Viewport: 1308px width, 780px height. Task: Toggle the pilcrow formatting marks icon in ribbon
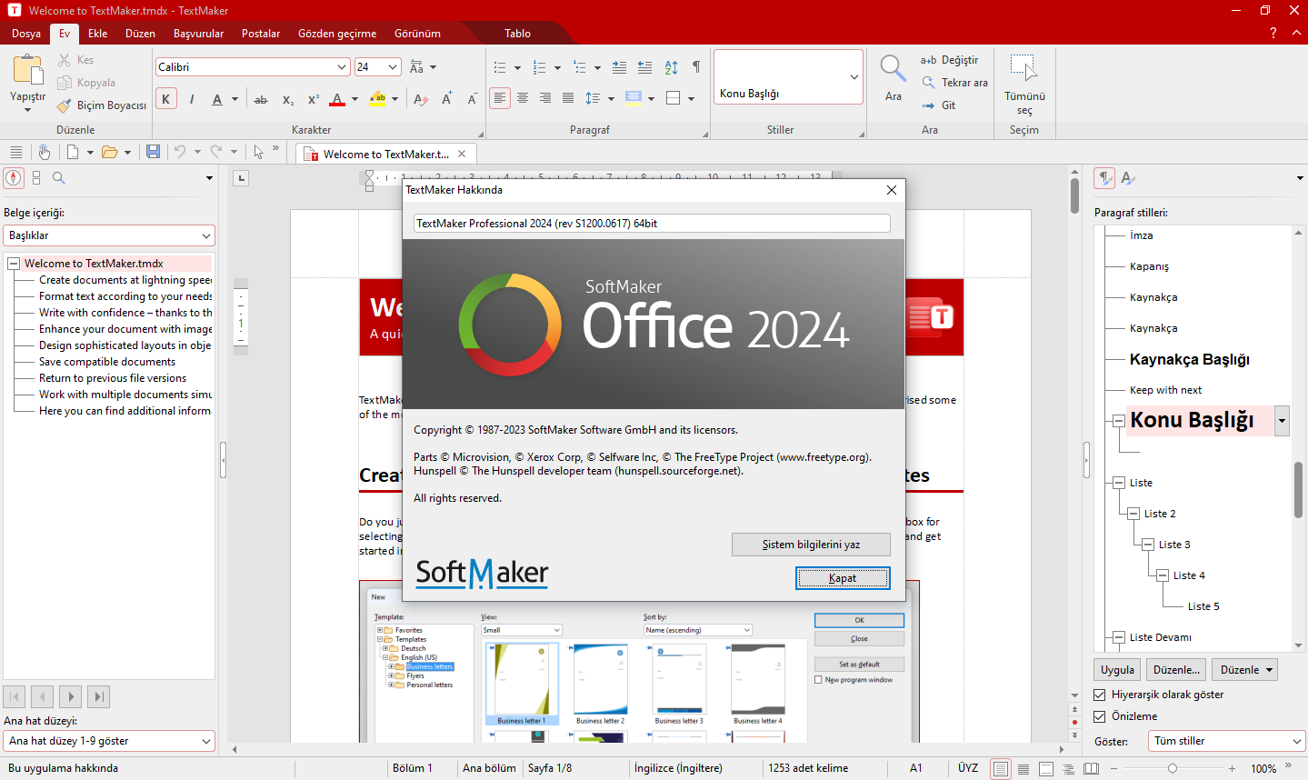tap(696, 67)
